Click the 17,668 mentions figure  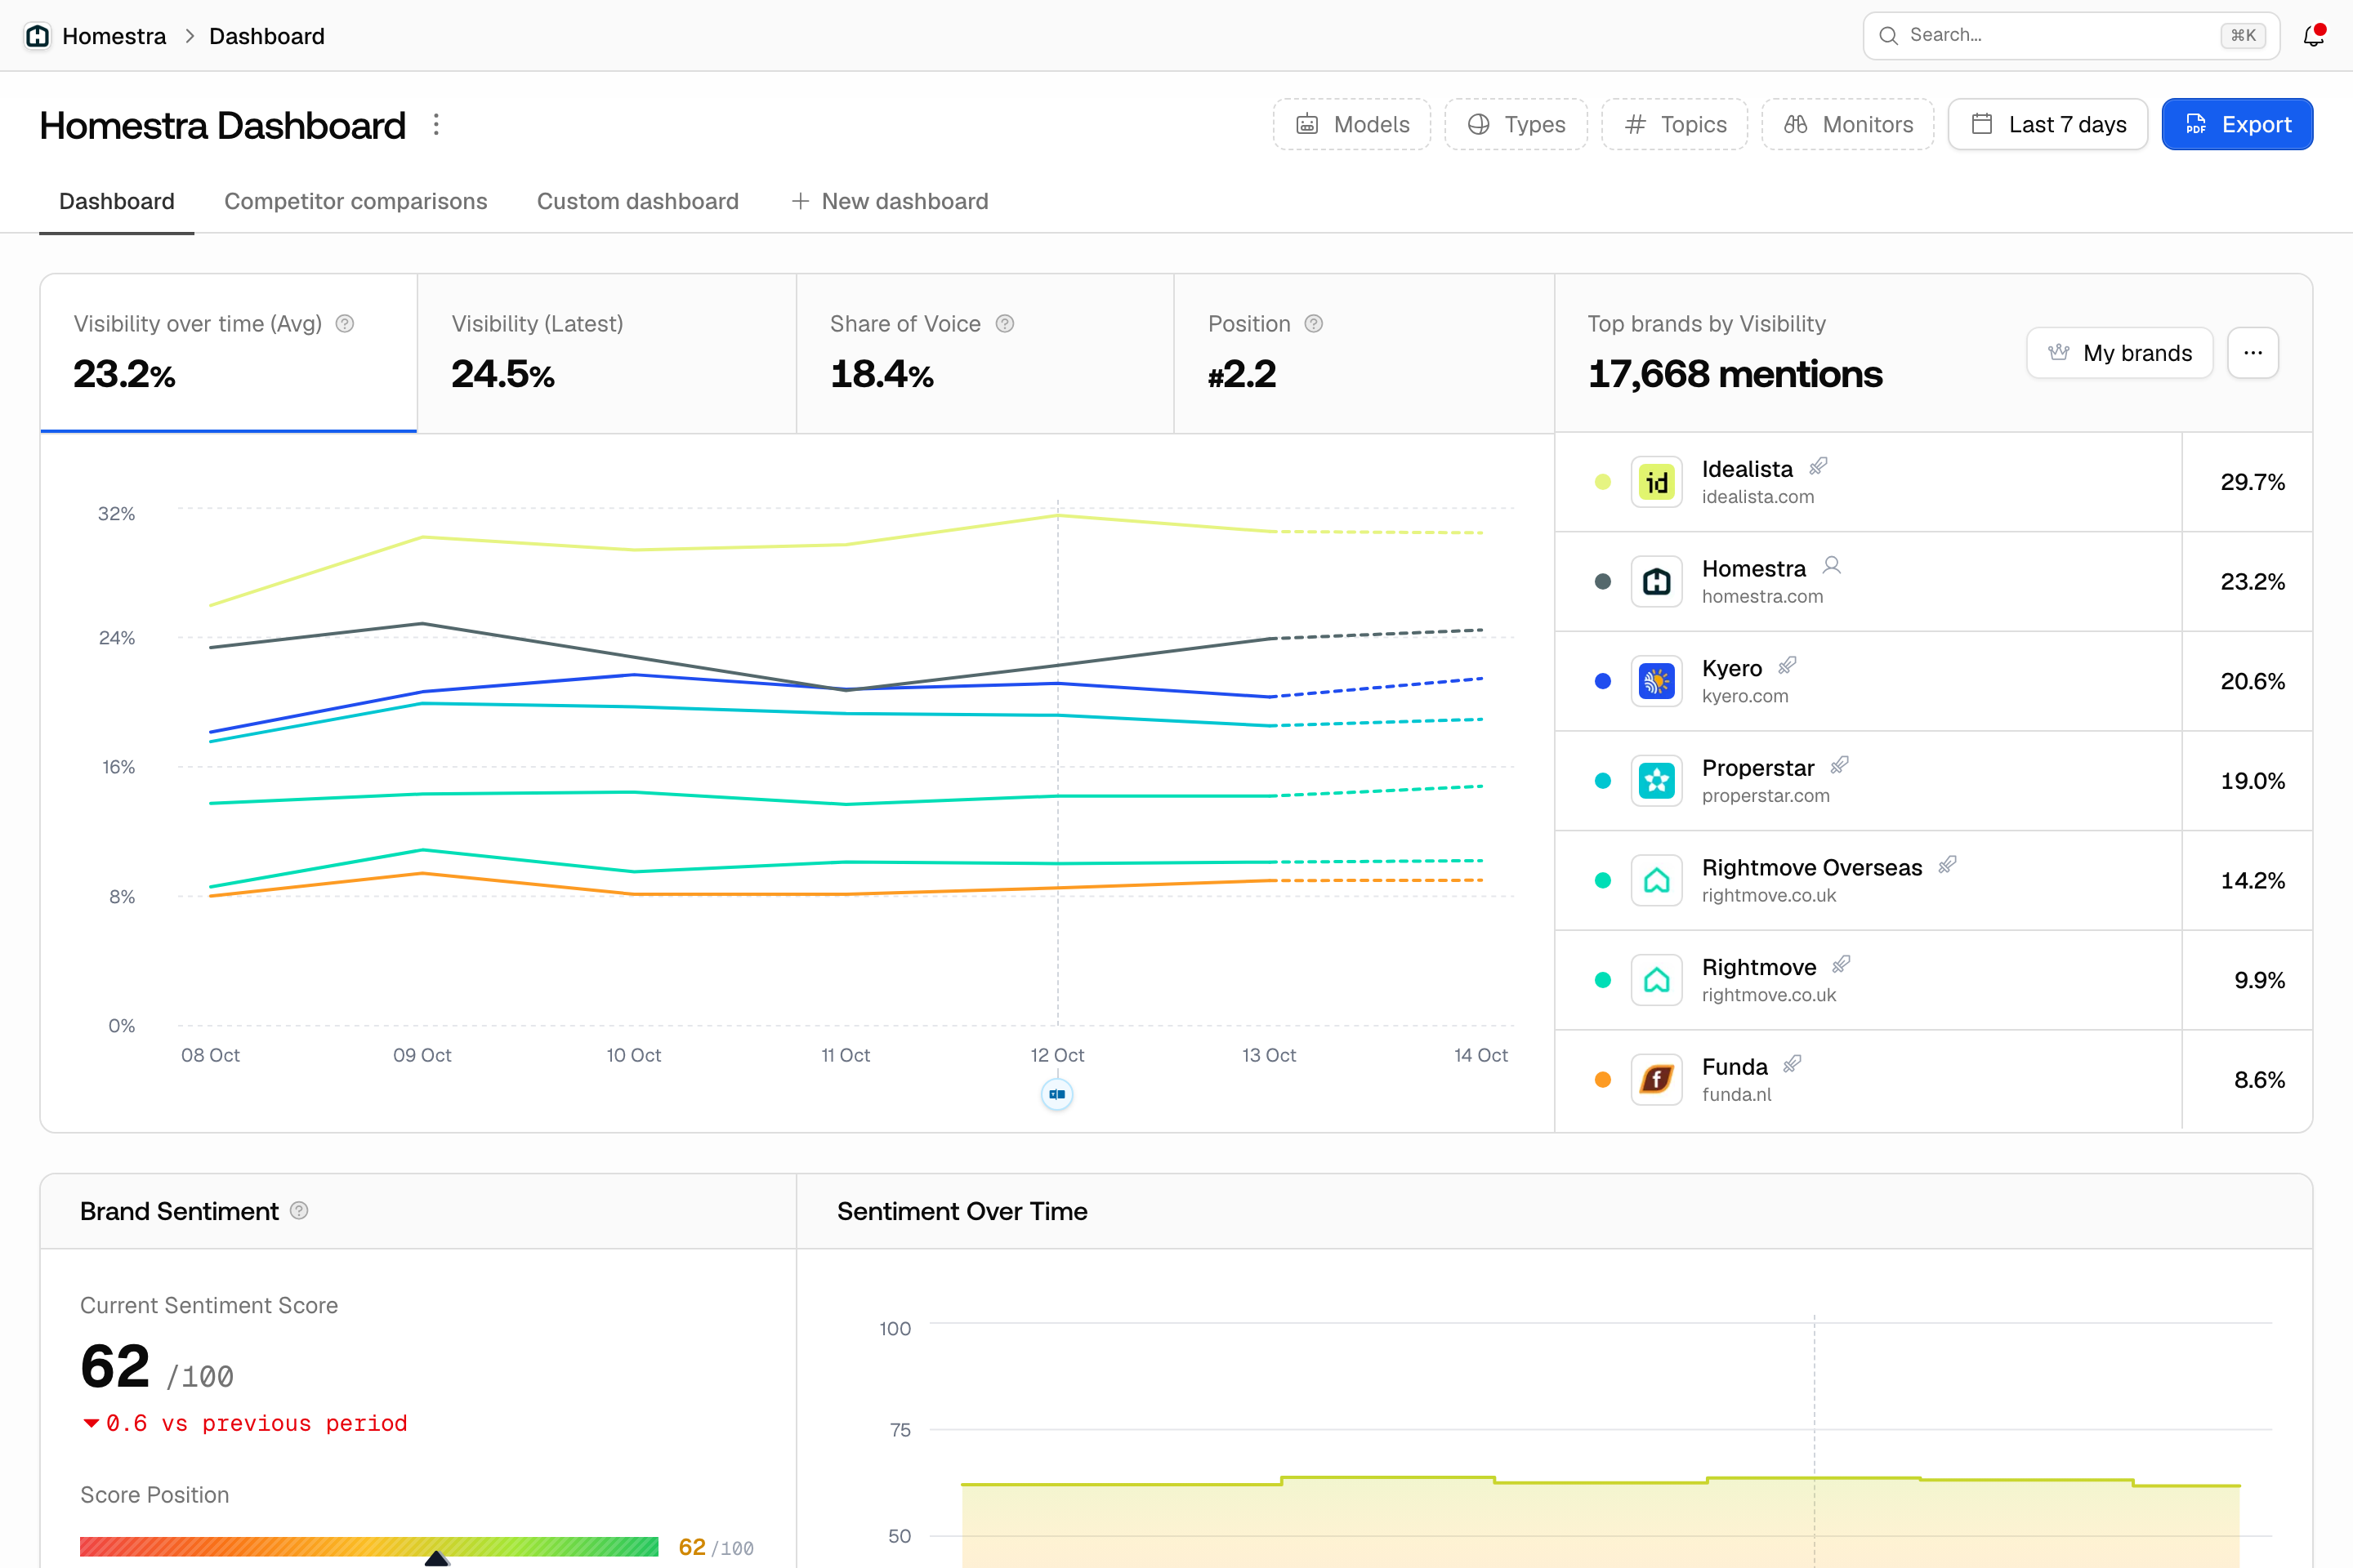[1735, 374]
